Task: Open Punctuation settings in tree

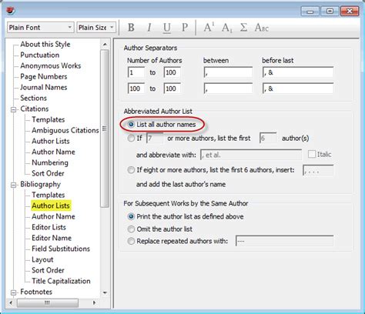Action: pyautogui.click(x=40, y=55)
